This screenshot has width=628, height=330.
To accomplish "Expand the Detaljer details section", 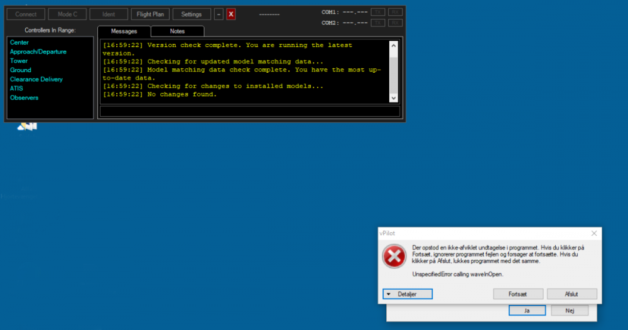I will [408, 294].
